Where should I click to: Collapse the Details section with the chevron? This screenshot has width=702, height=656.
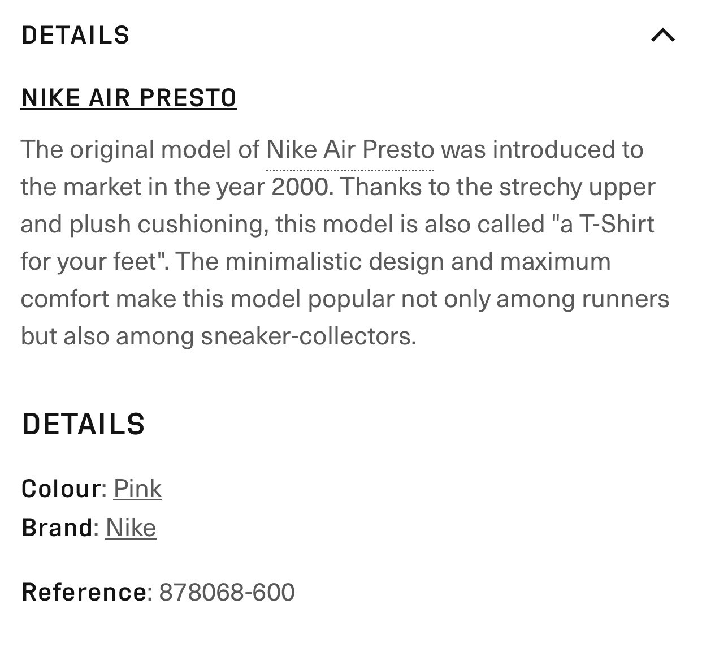[663, 35]
